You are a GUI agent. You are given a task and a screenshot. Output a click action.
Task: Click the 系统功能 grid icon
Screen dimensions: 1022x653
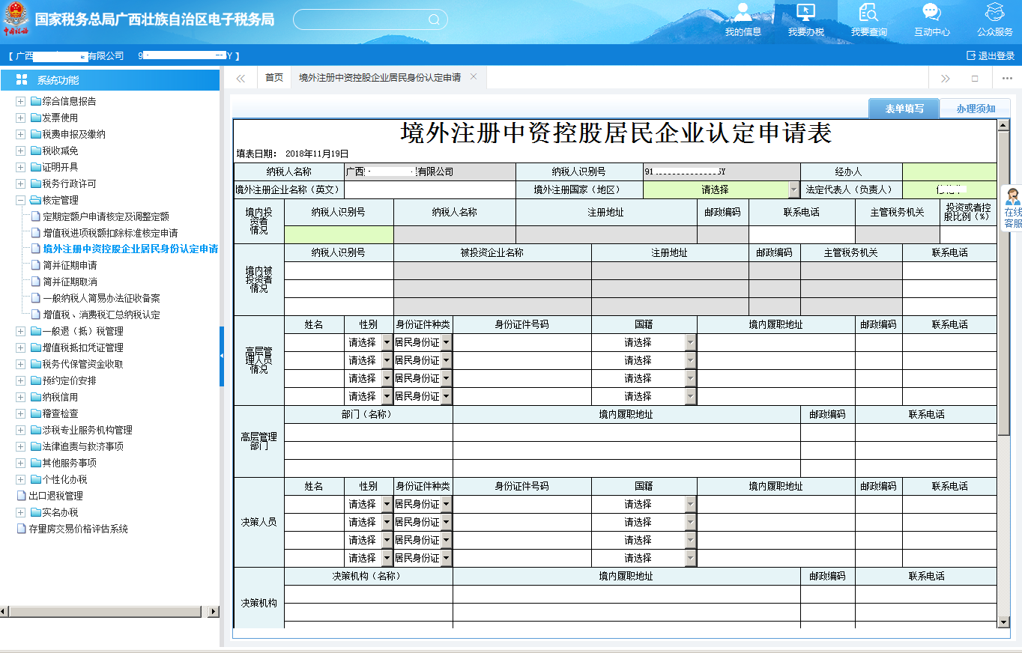tap(22, 80)
